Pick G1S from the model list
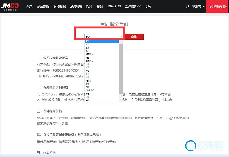Image resolution: width=229 pixels, height=157 pixels. (x=88, y=81)
